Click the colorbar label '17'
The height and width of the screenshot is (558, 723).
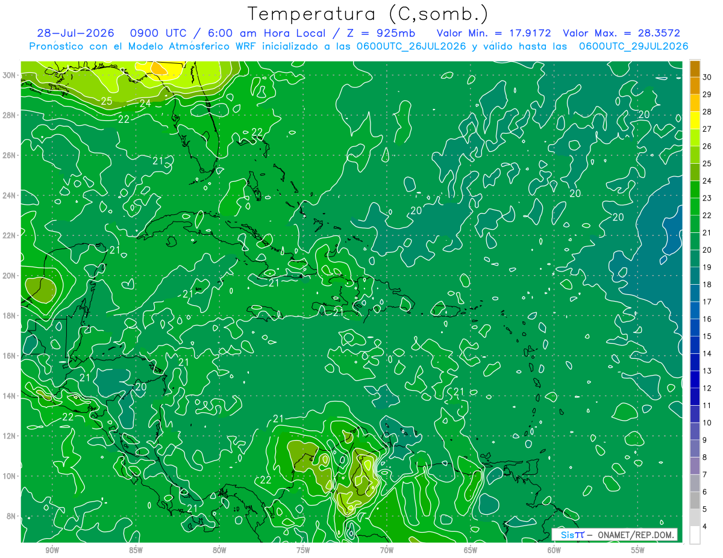(x=707, y=302)
